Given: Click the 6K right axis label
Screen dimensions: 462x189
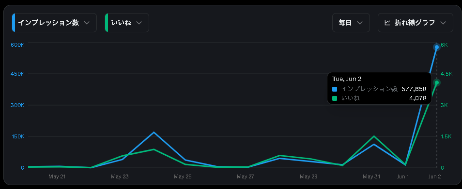Looking at the screenshot, I should (x=444, y=45).
